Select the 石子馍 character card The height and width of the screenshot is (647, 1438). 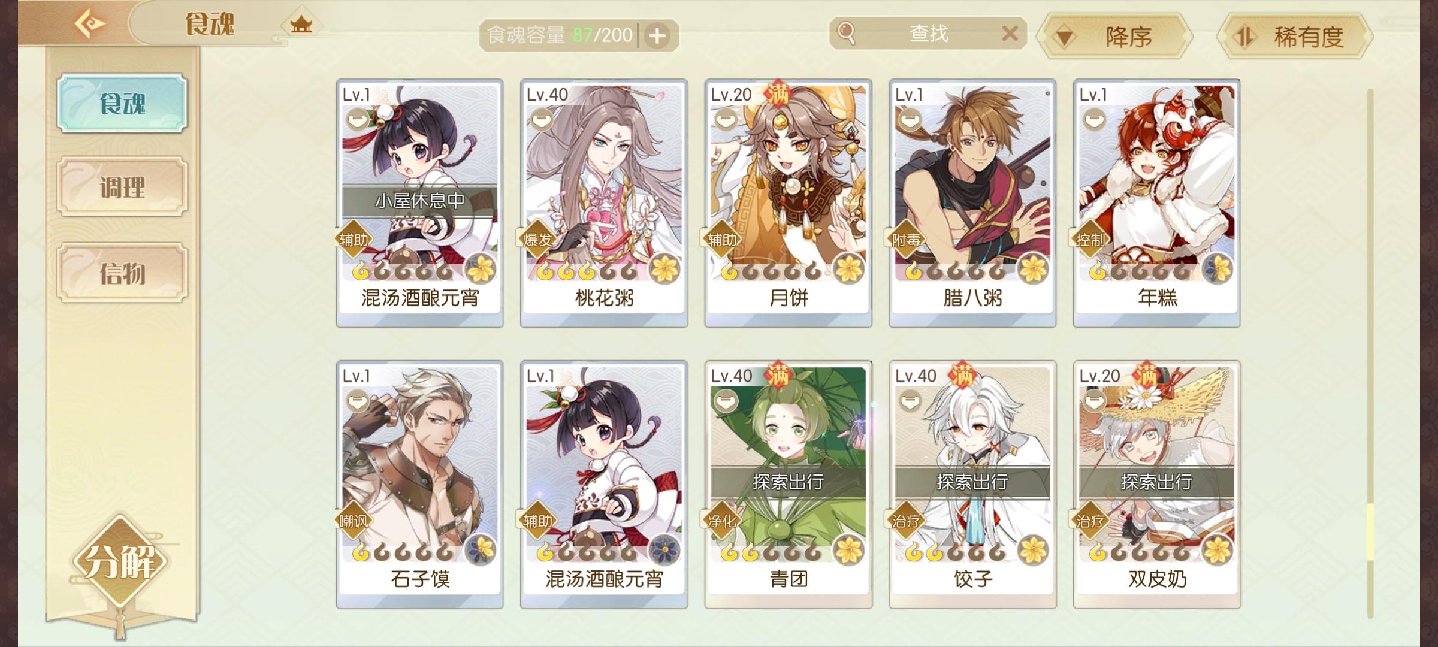point(419,484)
